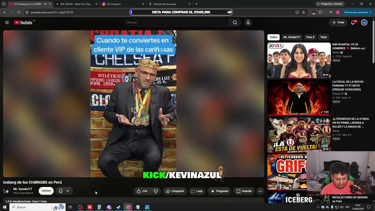Open Chrome from the taskbar
Screen dimensions: 375x211
coord(128,207)
